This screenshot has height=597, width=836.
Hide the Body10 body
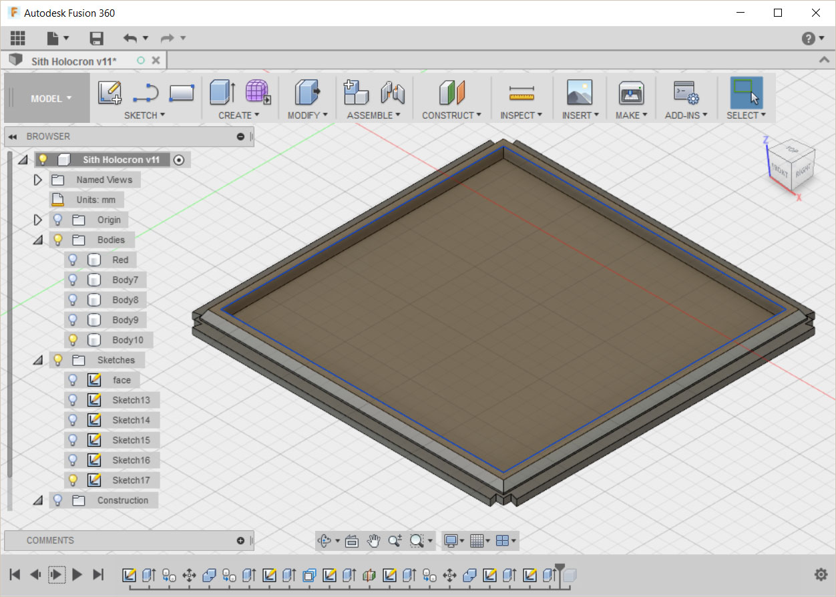coord(72,339)
